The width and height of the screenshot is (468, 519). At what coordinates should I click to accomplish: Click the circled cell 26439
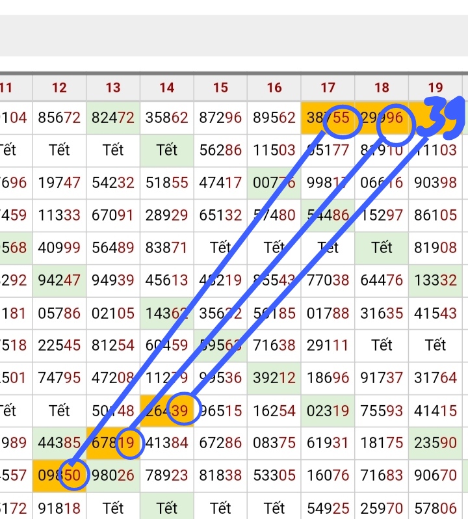pos(167,410)
